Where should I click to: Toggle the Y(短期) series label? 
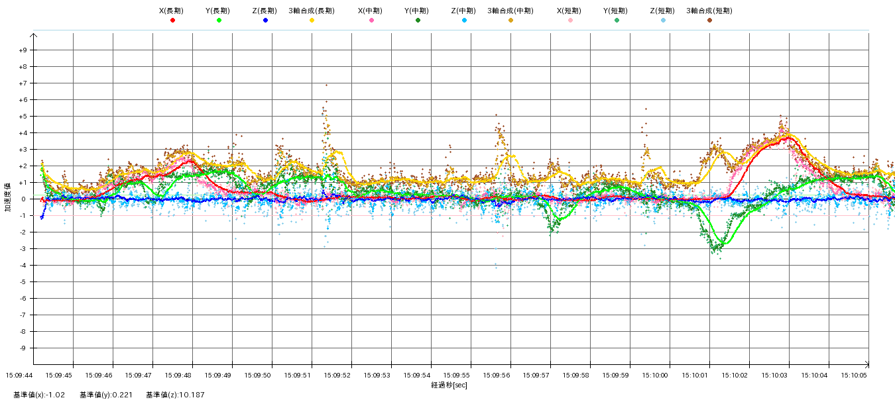pyautogui.click(x=616, y=11)
